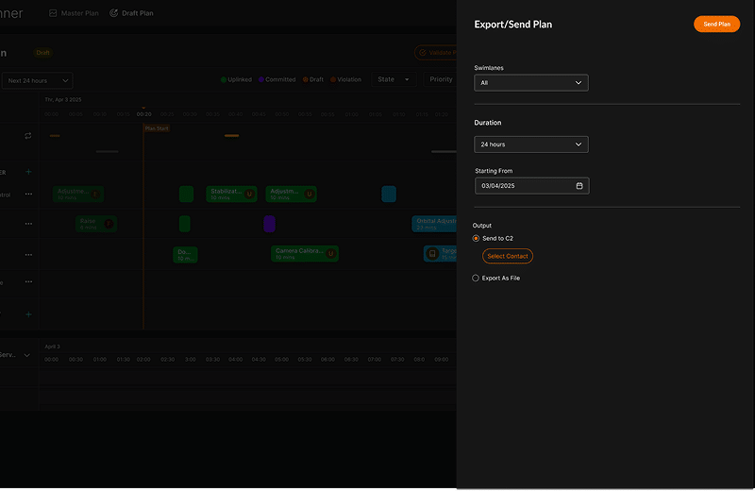Screen dimensions: 755x491
Task: Click the U badge on Camera Calibra... task
Action: pyautogui.click(x=331, y=253)
